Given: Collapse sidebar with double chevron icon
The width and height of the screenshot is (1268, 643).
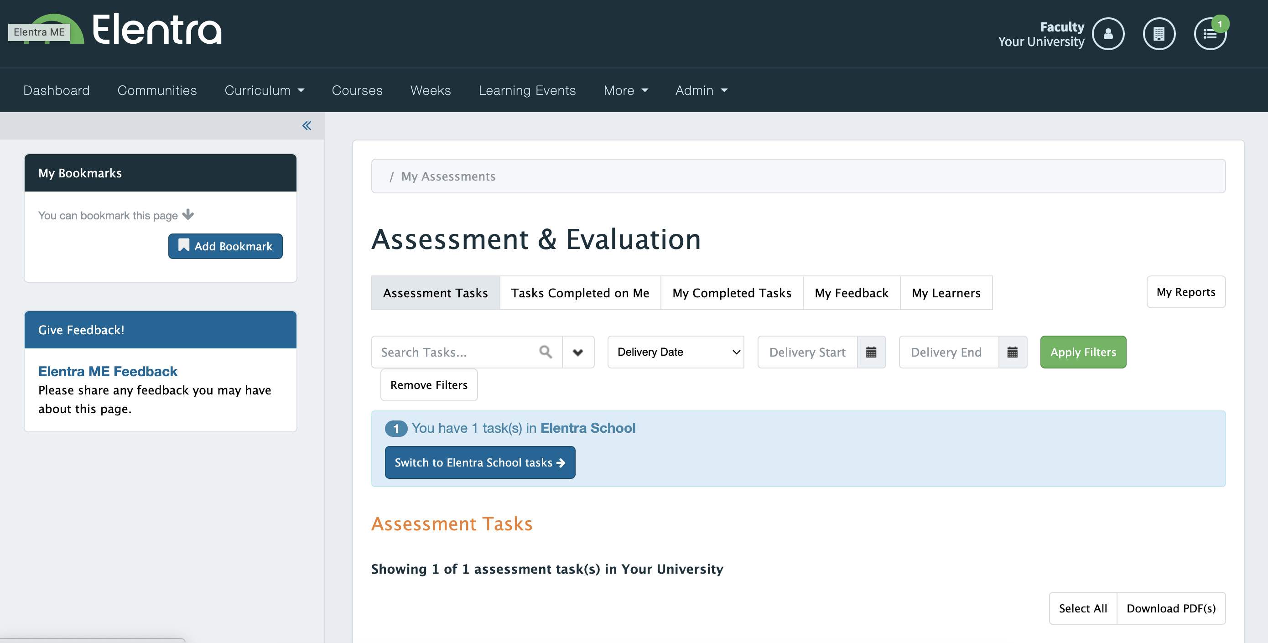Looking at the screenshot, I should click(x=307, y=126).
